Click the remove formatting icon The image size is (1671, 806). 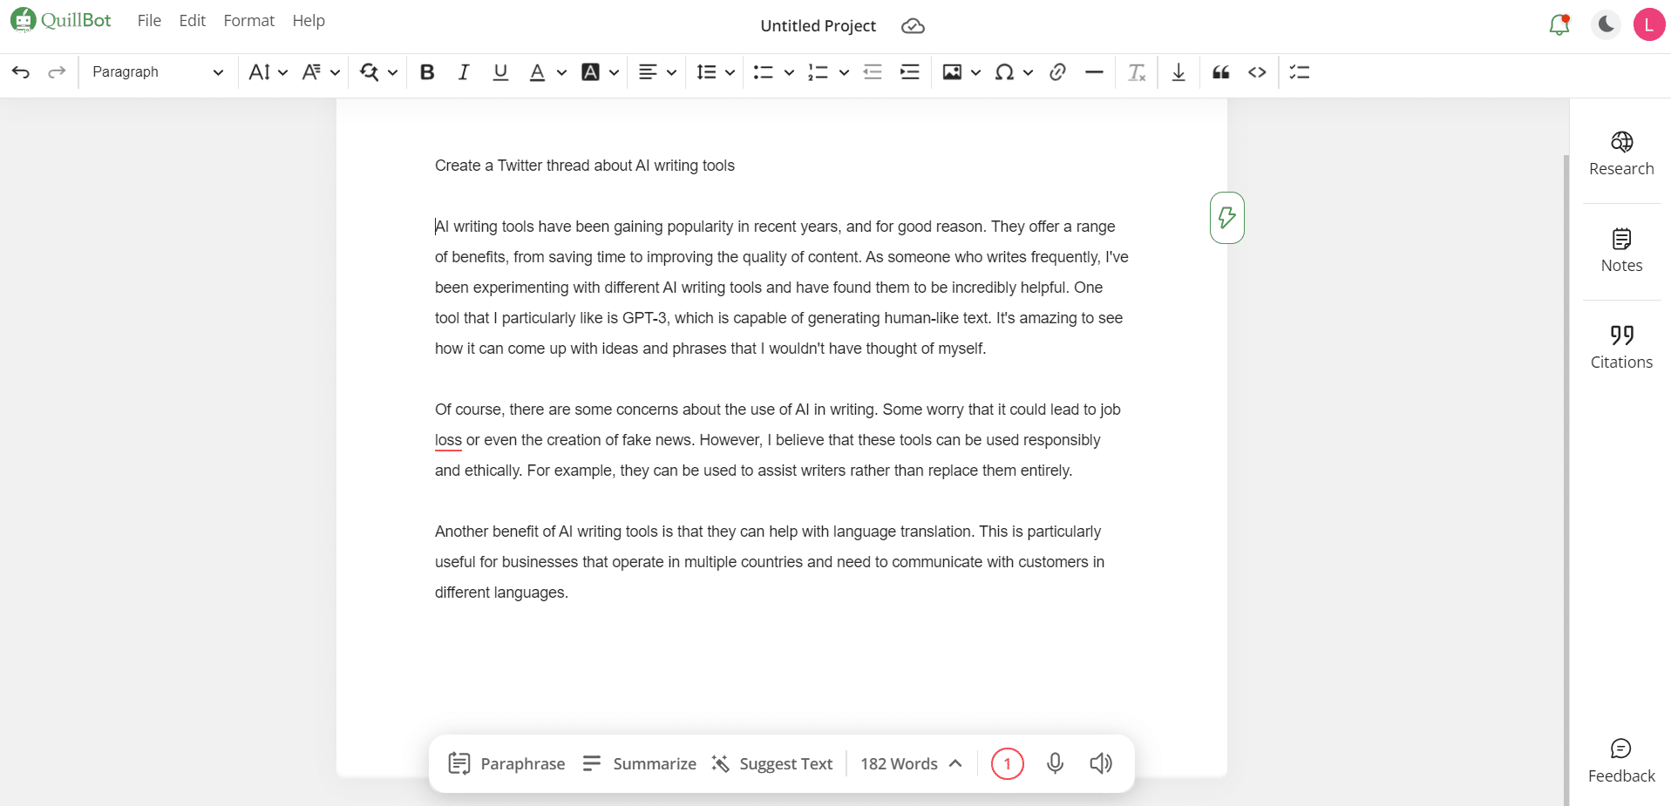click(1137, 72)
